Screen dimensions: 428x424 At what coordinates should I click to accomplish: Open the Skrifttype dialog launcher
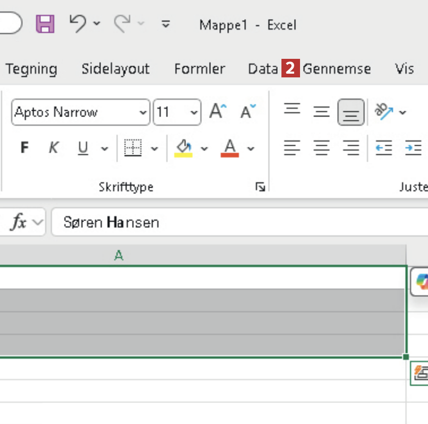pos(260,187)
